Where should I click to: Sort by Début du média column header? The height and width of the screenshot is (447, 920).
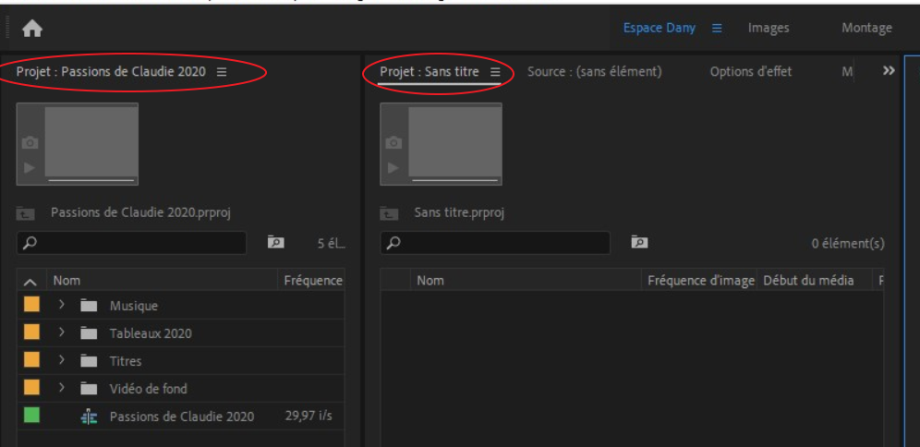pos(808,281)
